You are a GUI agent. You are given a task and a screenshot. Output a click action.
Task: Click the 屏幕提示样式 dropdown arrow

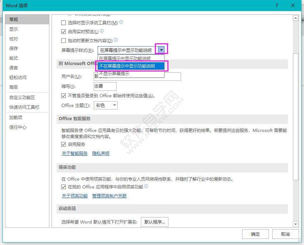pyautogui.click(x=161, y=50)
